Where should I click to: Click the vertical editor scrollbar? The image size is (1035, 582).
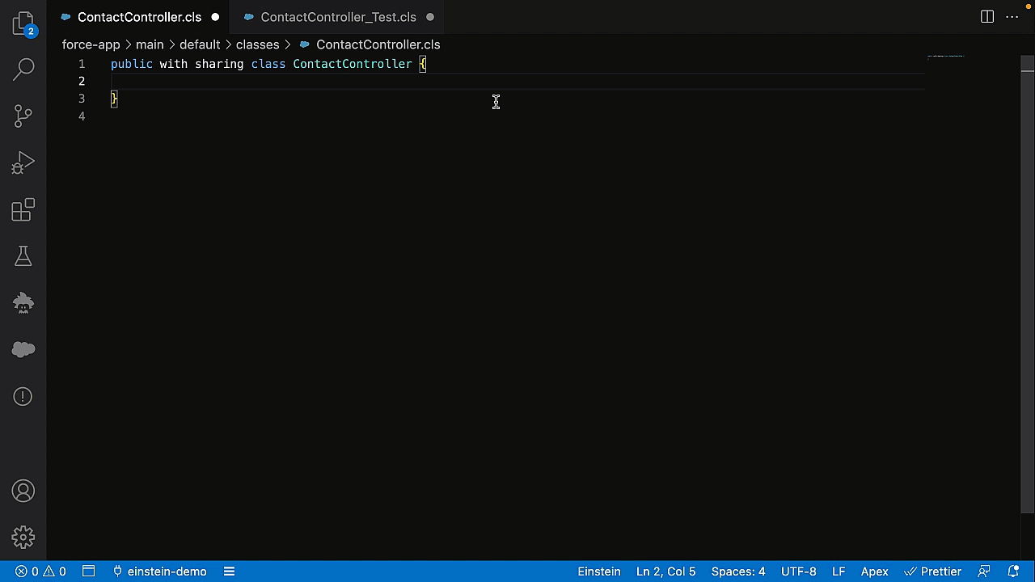[x=1027, y=285]
